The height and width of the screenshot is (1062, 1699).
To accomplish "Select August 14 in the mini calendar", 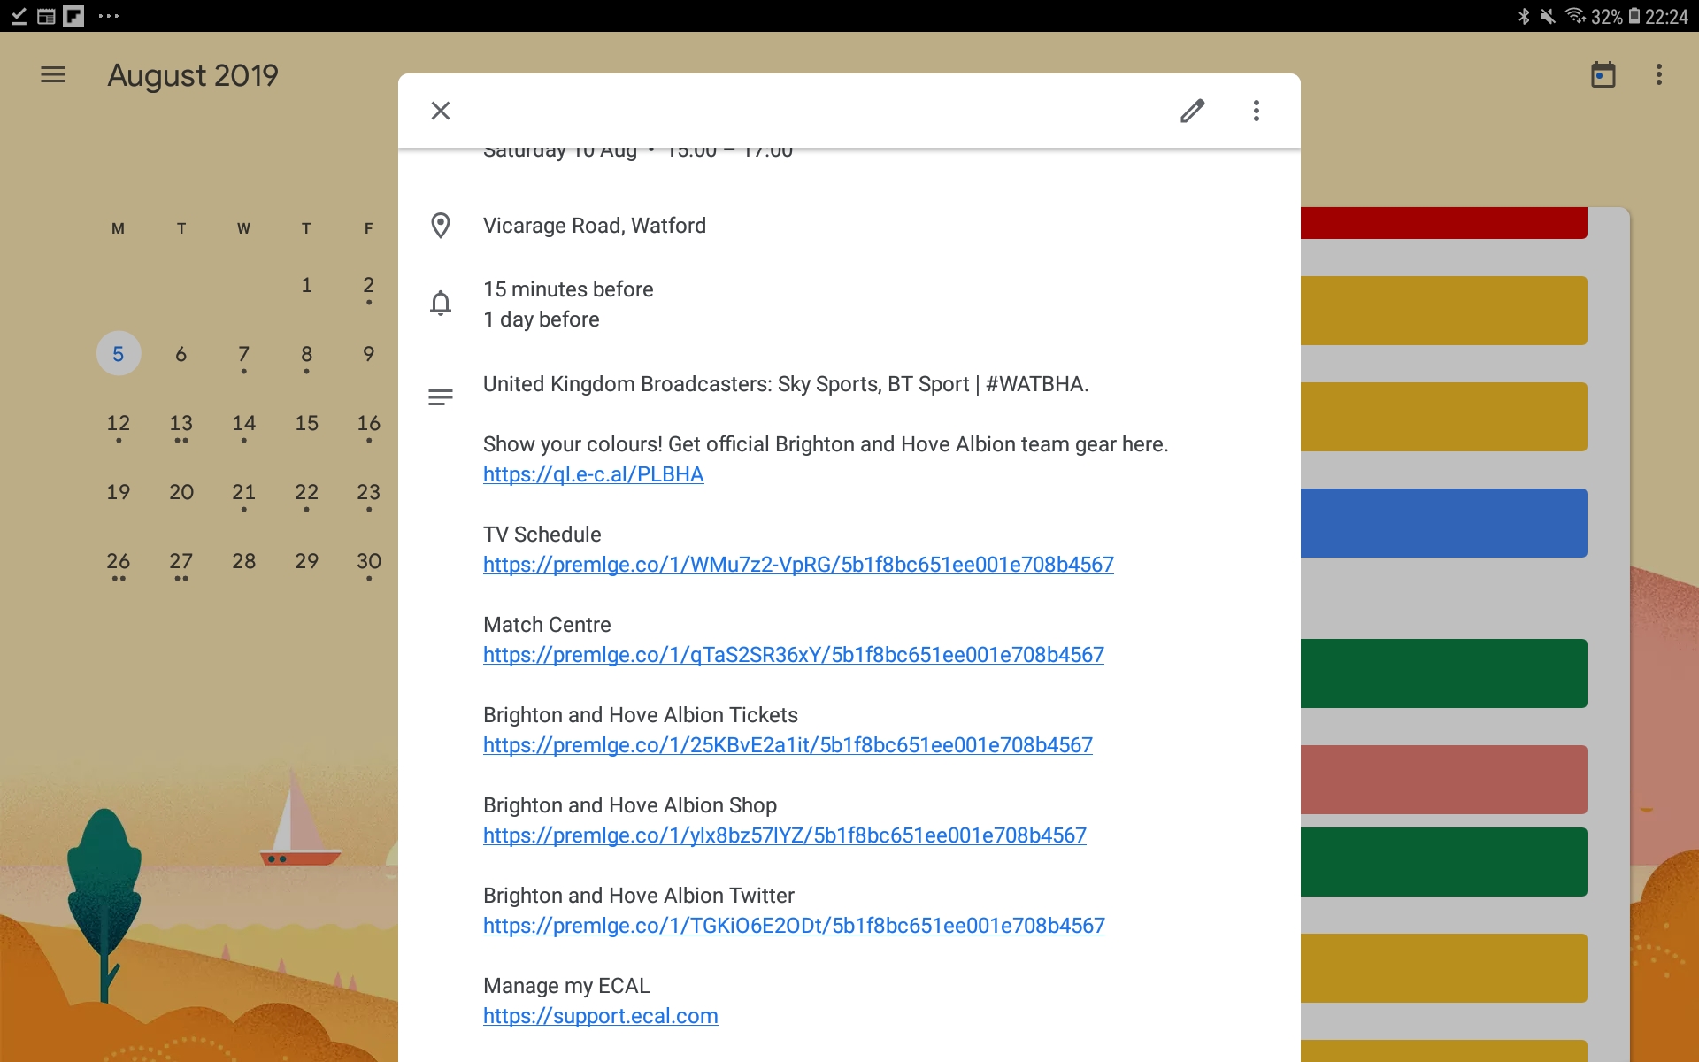I will [243, 423].
